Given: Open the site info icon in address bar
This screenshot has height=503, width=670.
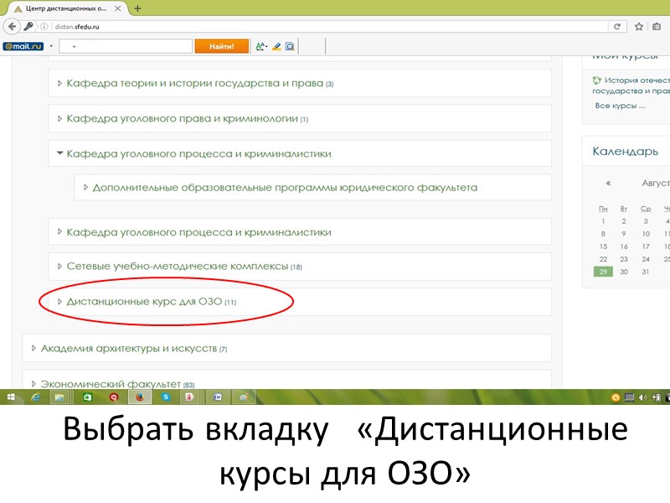Looking at the screenshot, I should click(44, 27).
